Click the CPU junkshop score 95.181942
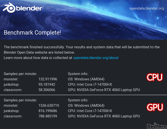The width and height of the screenshot is (167, 129). 47,85
